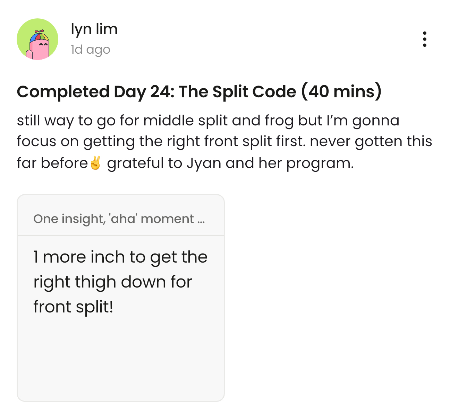Click the propeller hat on the avatar
The width and height of the screenshot is (458, 415).
coord(40,35)
